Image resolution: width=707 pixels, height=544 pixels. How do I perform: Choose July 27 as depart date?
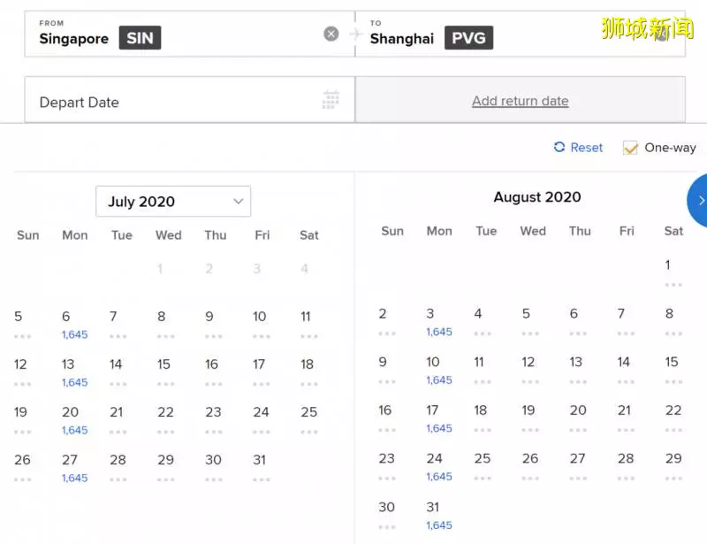pos(74,468)
